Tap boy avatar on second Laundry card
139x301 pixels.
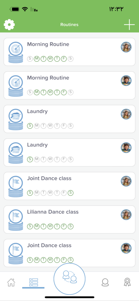click(126, 148)
